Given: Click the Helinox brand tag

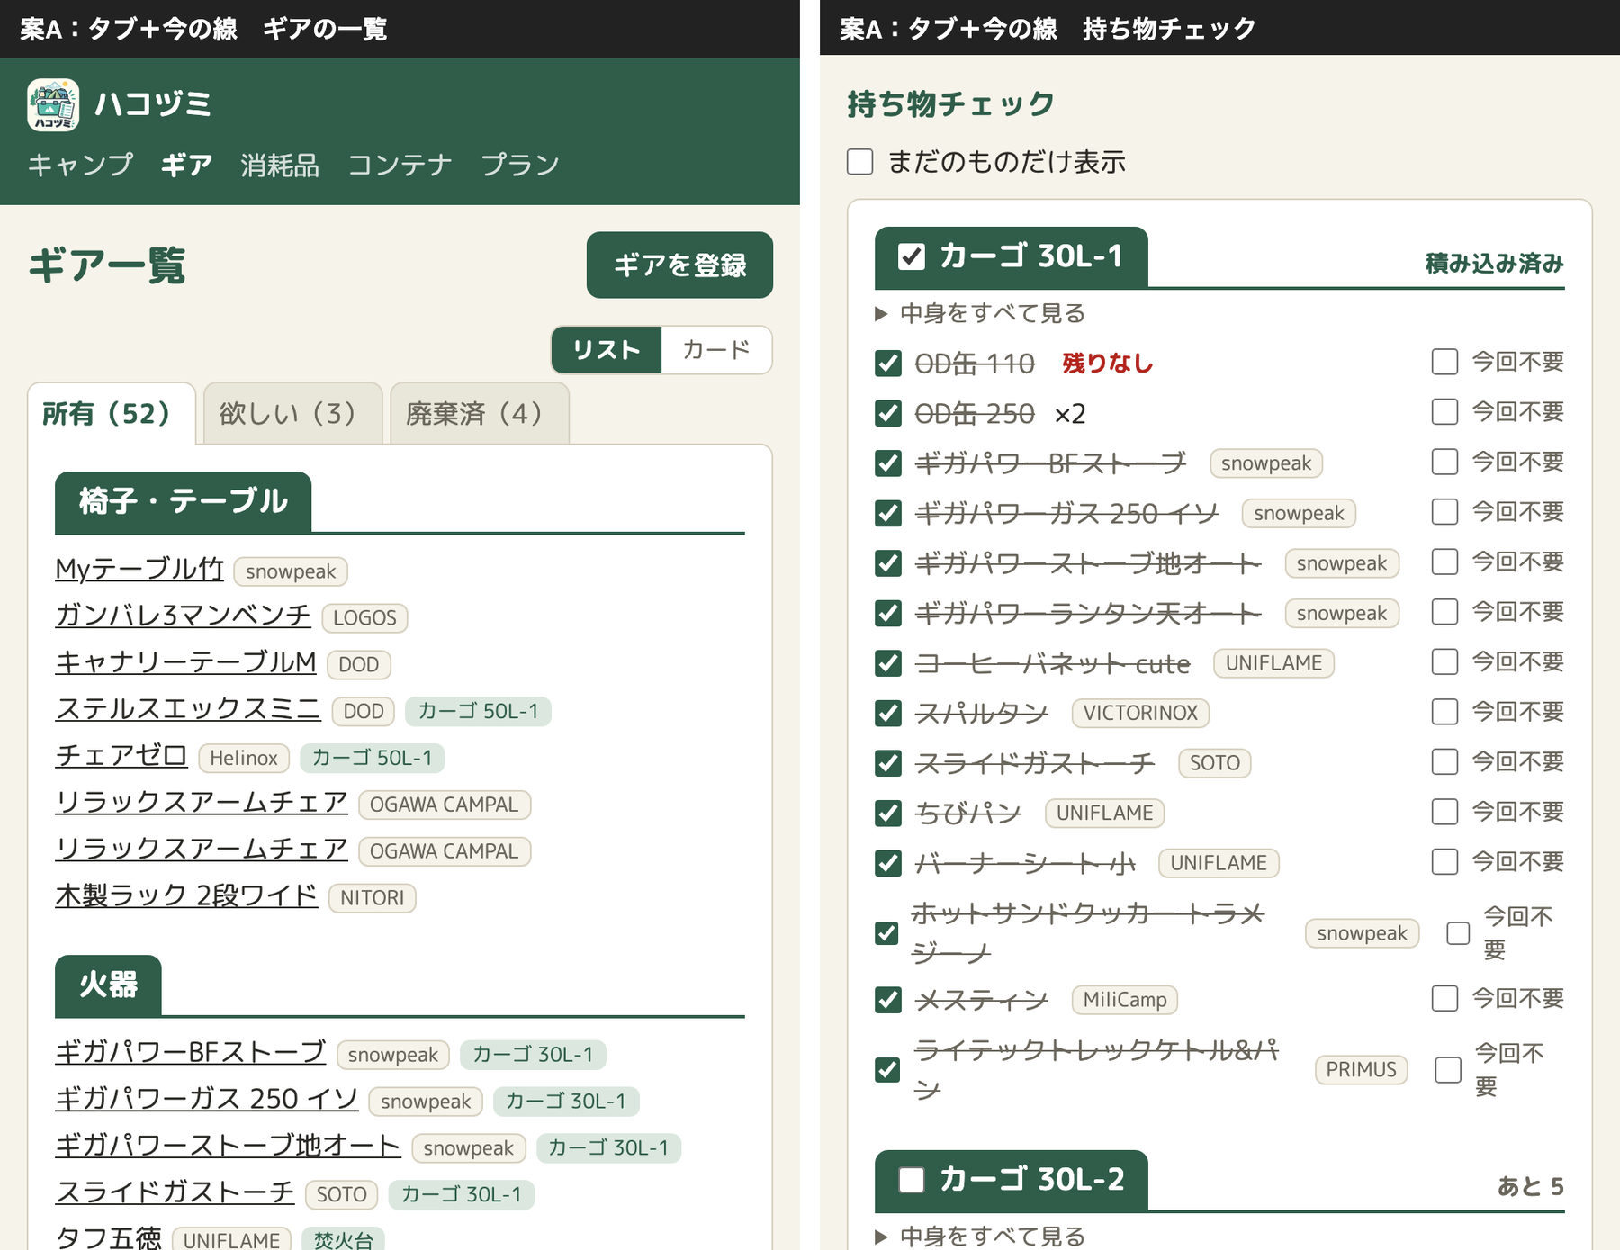Looking at the screenshot, I should coord(243,758).
